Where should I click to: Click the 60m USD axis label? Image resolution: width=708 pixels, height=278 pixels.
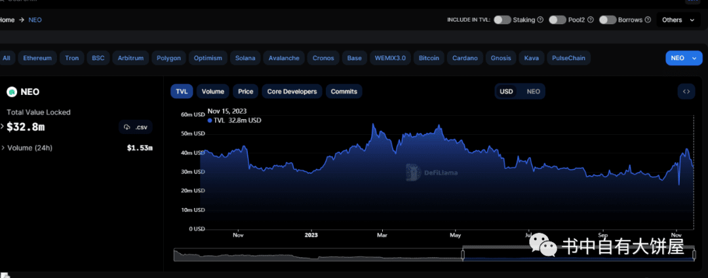coord(193,114)
